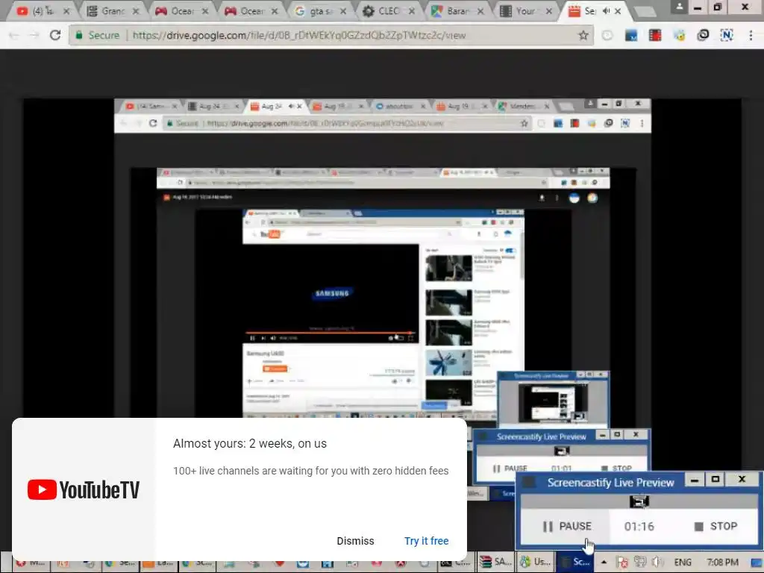The image size is (764, 573).
Task: Click the 'Try it free' link
Action: (x=426, y=541)
